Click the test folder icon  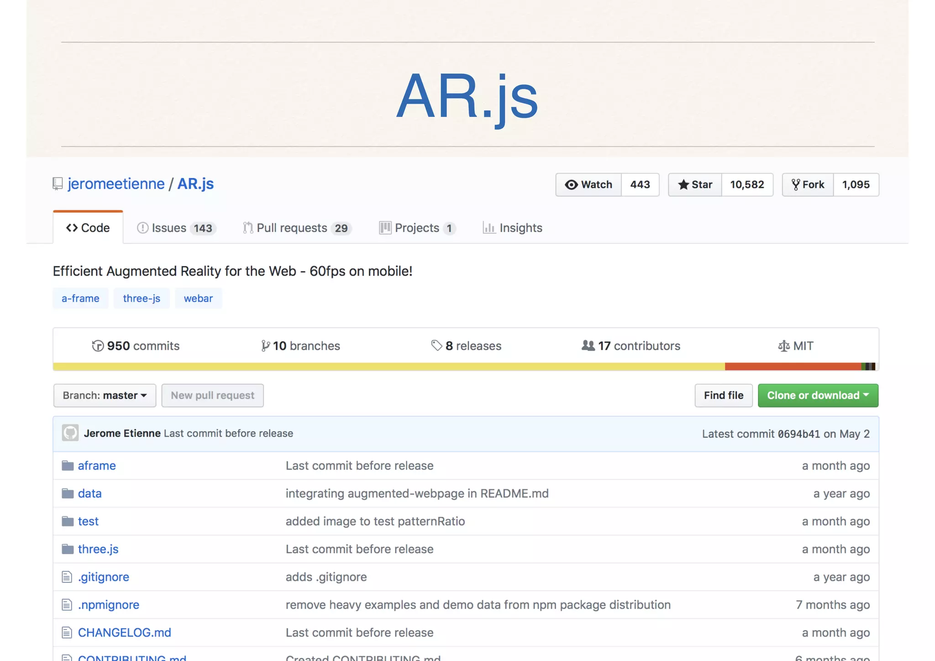pyautogui.click(x=68, y=521)
